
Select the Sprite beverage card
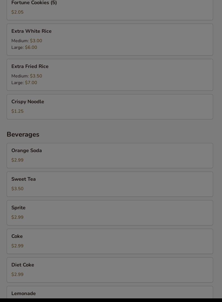[110, 213]
